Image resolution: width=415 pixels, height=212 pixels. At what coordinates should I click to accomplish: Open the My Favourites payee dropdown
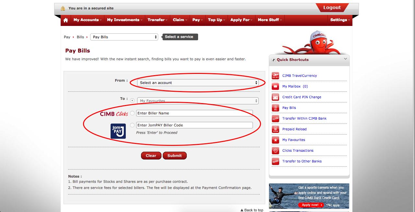[198, 101]
